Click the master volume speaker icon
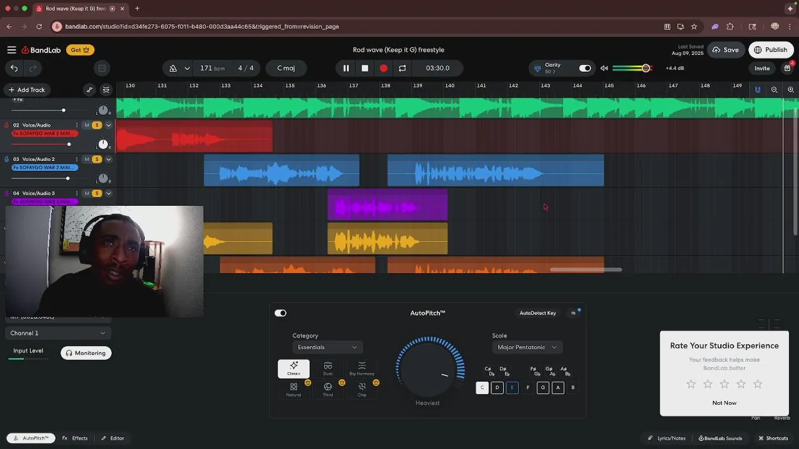This screenshot has width=799, height=449. pyautogui.click(x=604, y=68)
